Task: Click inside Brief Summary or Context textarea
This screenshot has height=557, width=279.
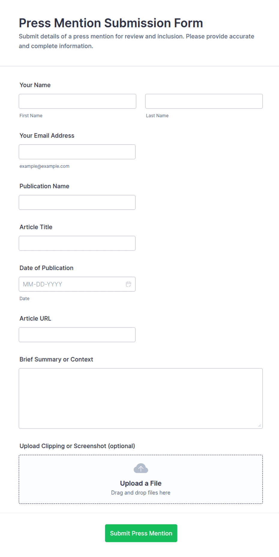Action: pyautogui.click(x=141, y=398)
